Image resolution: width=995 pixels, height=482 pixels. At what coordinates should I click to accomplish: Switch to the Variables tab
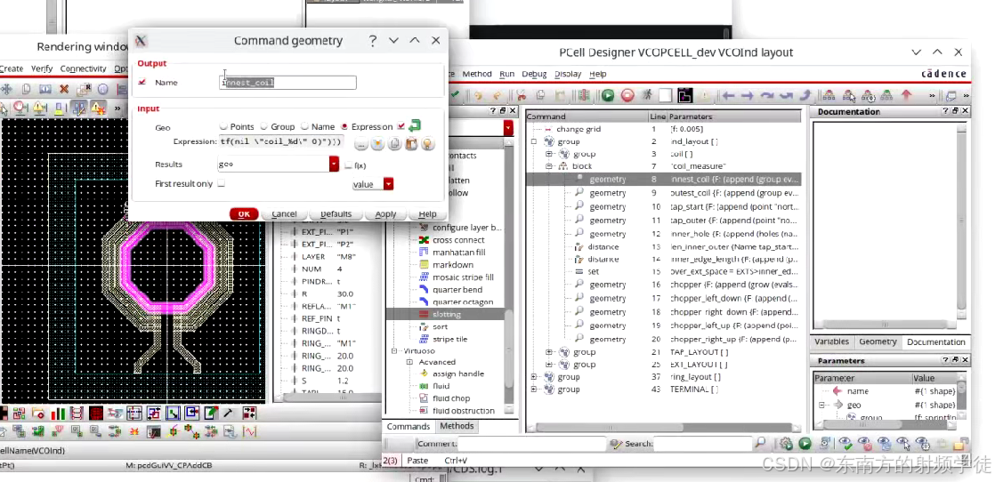point(831,341)
